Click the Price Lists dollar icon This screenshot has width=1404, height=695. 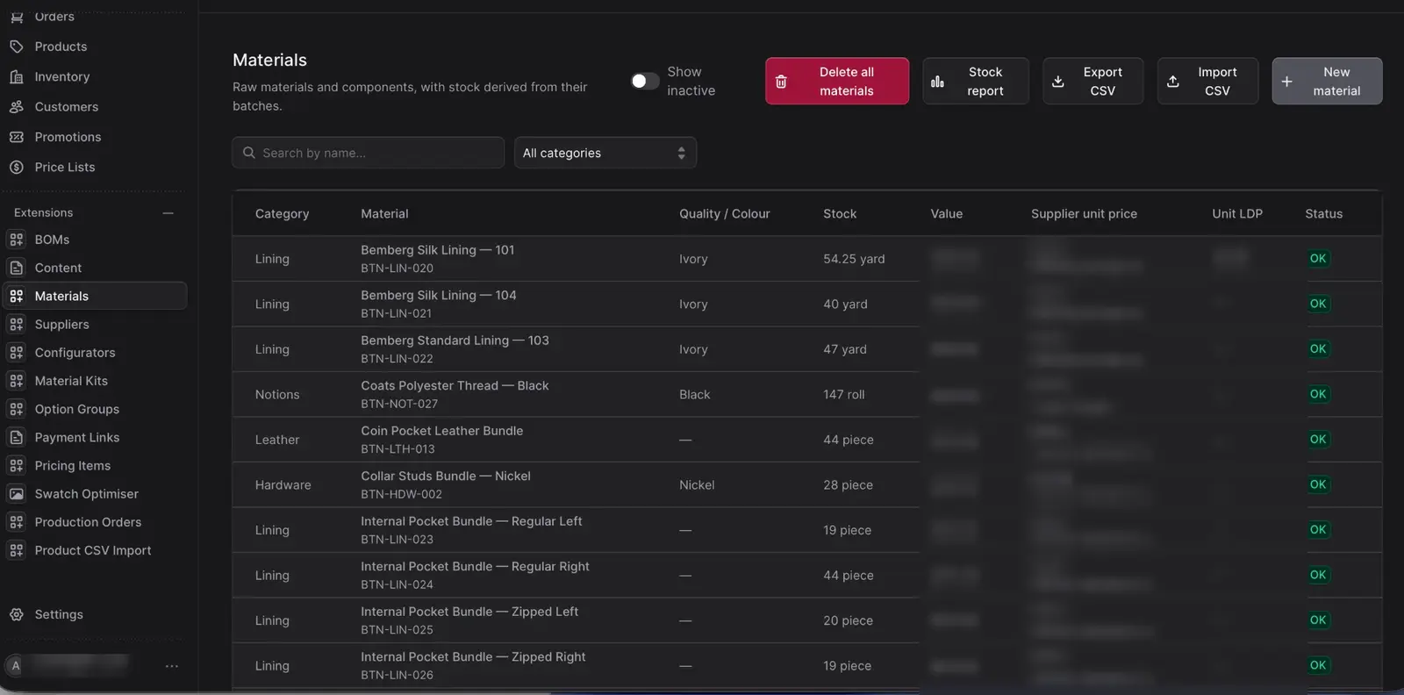17,167
